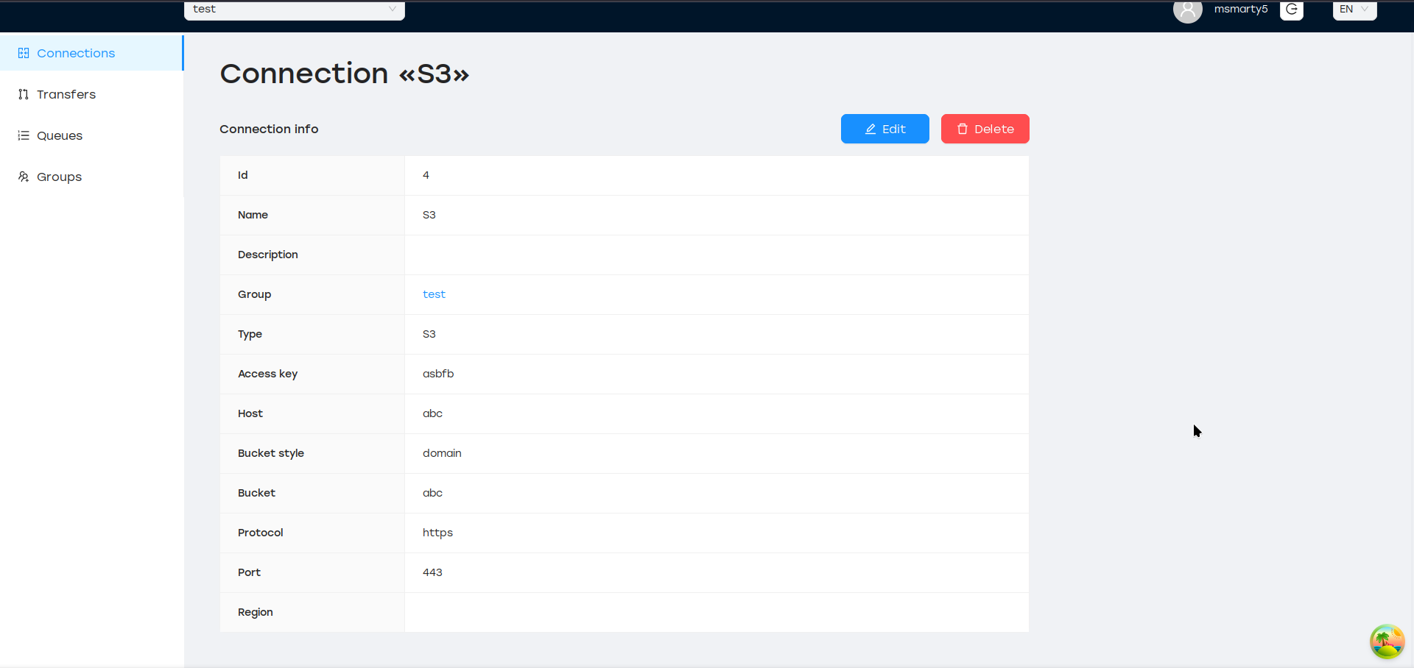Click the Transfers icon in sidebar

pos(24,94)
